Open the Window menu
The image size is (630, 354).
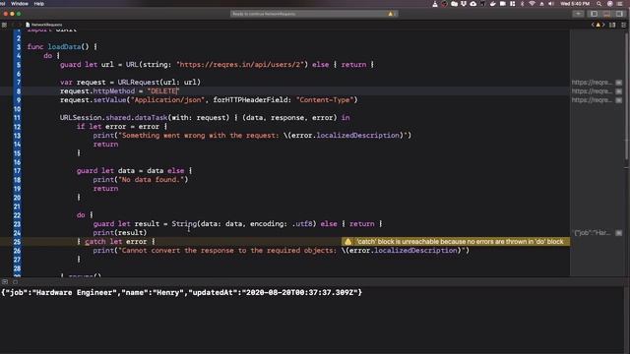click(x=20, y=4)
